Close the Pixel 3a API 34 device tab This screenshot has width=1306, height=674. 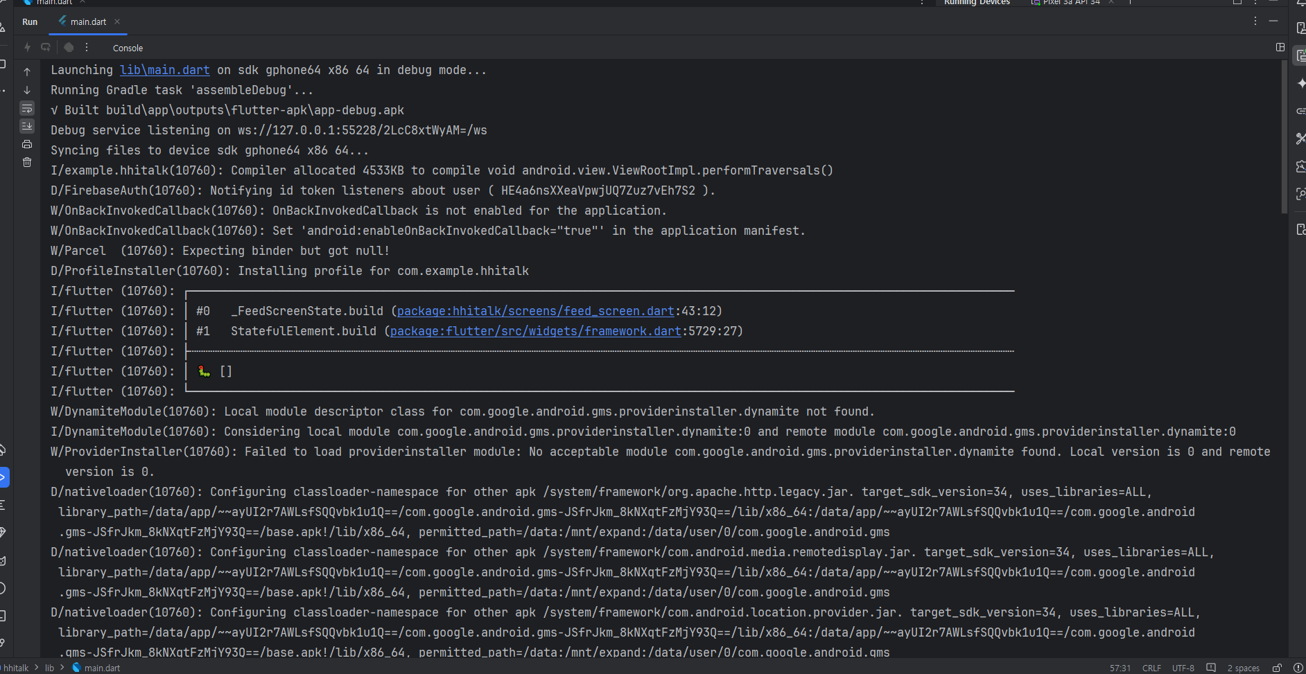[1111, 3]
